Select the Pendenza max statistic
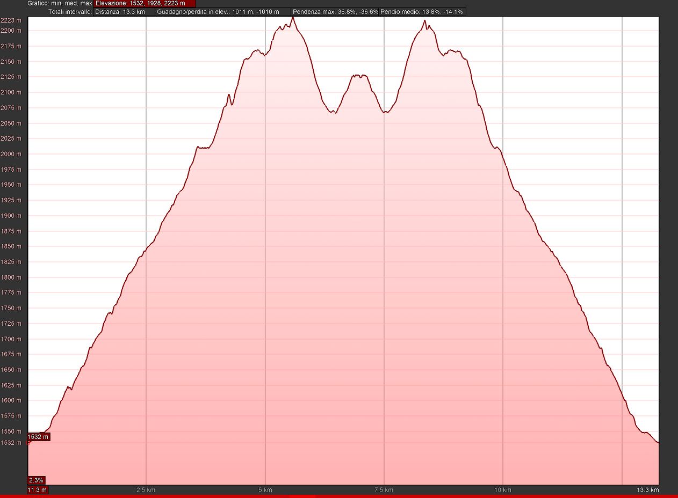 click(x=336, y=12)
